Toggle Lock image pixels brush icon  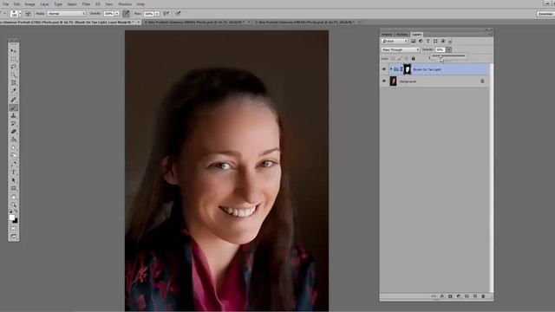pos(400,58)
